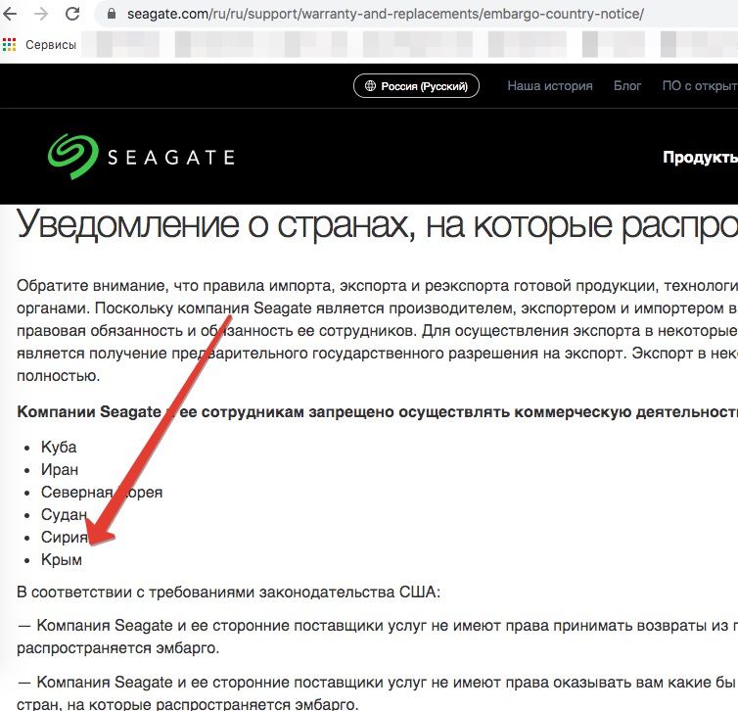
Task: Click the Seagate URL in address bar
Action: click(x=385, y=14)
